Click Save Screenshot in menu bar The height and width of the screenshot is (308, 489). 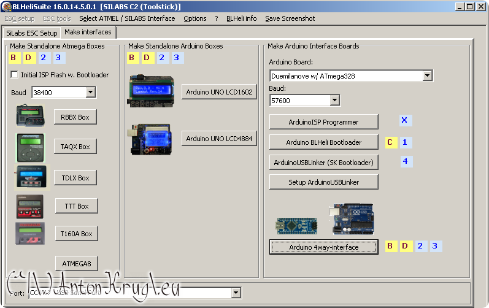(290, 18)
